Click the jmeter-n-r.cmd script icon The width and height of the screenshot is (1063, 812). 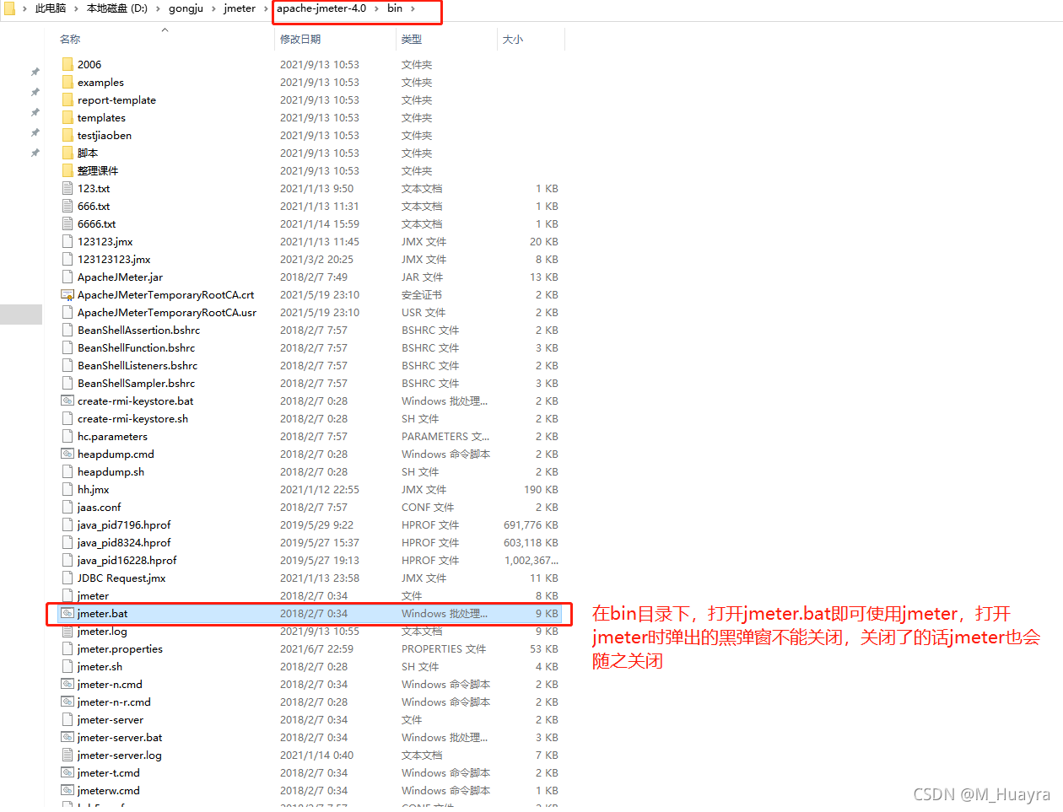(67, 702)
